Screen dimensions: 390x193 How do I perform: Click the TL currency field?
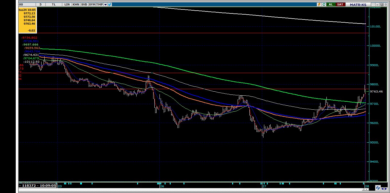click(x=54, y=4)
